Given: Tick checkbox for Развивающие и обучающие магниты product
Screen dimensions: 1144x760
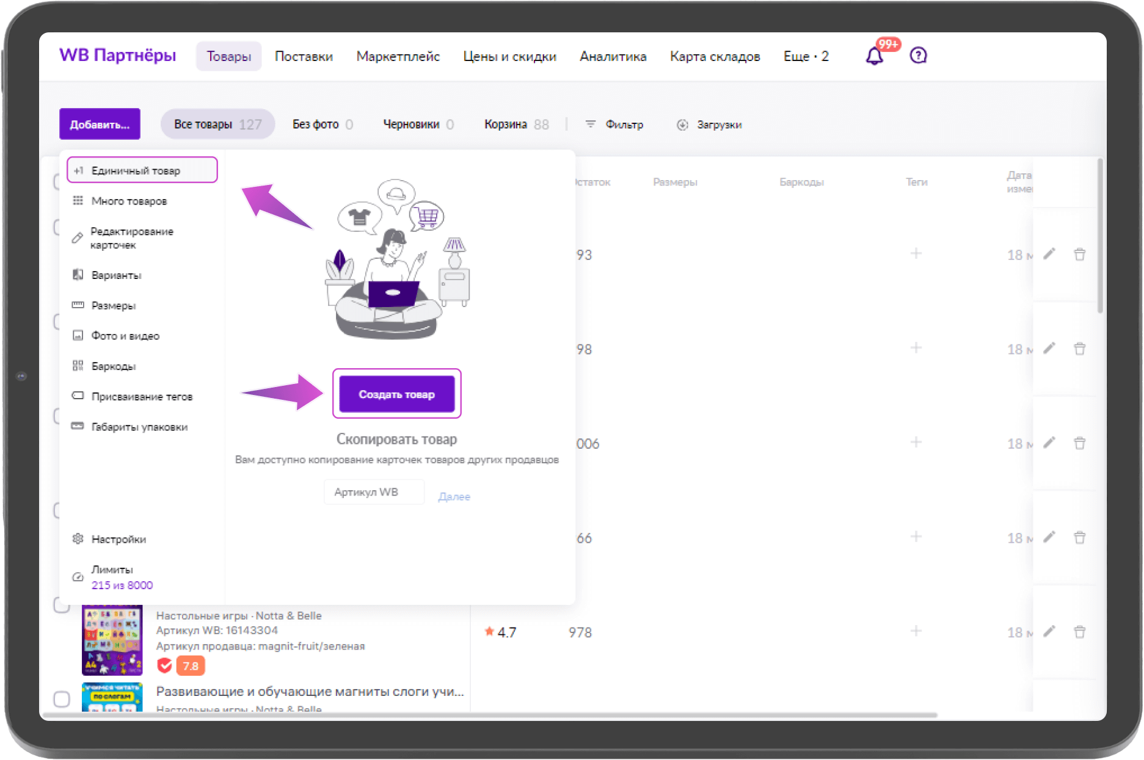Looking at the screenshot, I should point(62,698).
